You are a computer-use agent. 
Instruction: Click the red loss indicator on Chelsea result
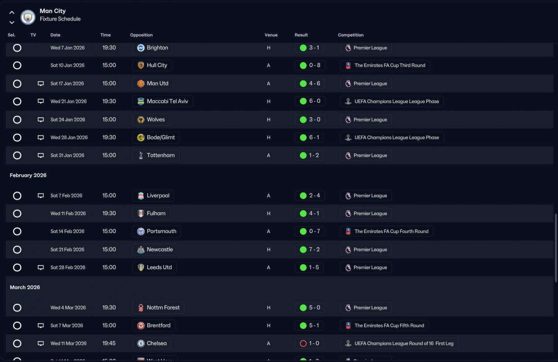[x=303, y=343]
